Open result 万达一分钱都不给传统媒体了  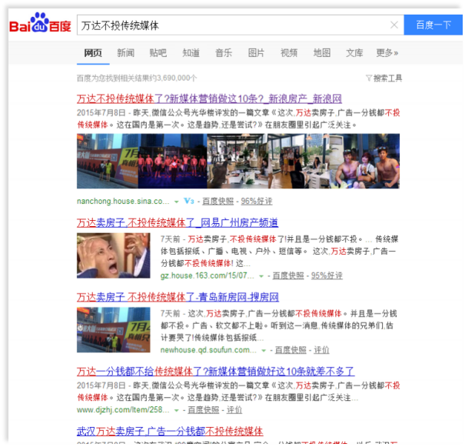tap(216, 372)
